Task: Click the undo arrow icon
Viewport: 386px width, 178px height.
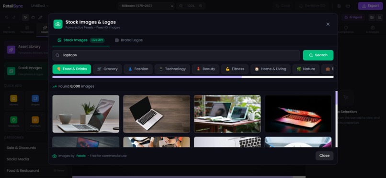Action: [x=7, y=17]
